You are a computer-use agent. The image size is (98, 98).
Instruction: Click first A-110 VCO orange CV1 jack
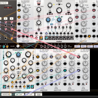pos(19,10)
